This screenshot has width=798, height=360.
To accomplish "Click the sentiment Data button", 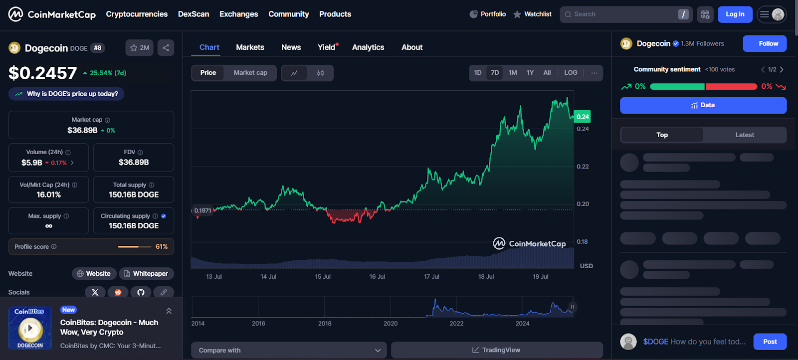I will click(x=703, y=105).
